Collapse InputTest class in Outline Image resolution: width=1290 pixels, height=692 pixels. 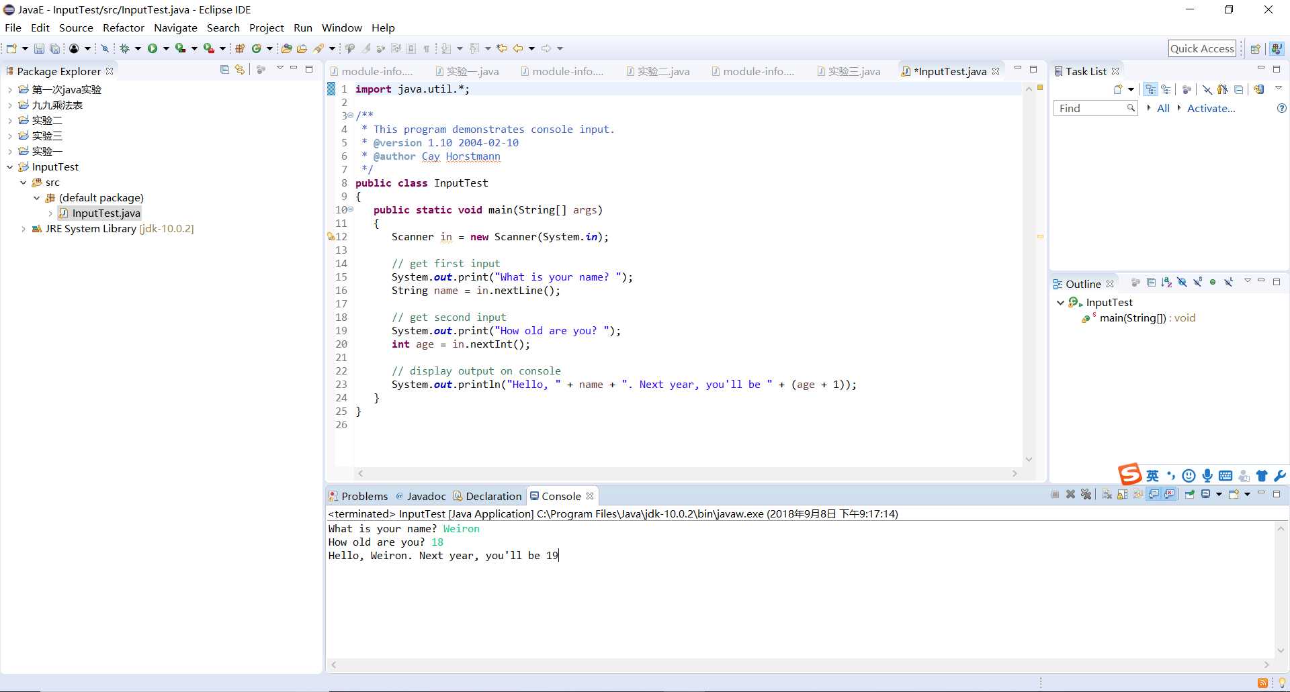point(1060,302)
